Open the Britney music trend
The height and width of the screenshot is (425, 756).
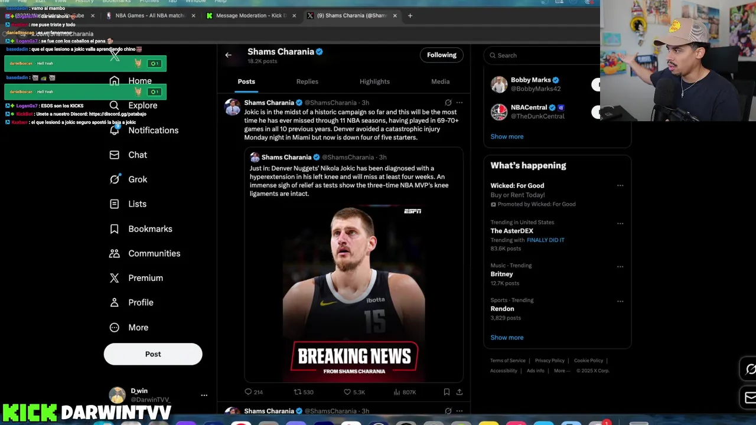501,274
